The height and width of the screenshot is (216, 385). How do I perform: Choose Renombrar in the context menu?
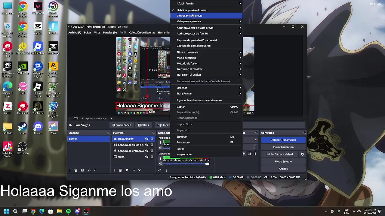206,142
